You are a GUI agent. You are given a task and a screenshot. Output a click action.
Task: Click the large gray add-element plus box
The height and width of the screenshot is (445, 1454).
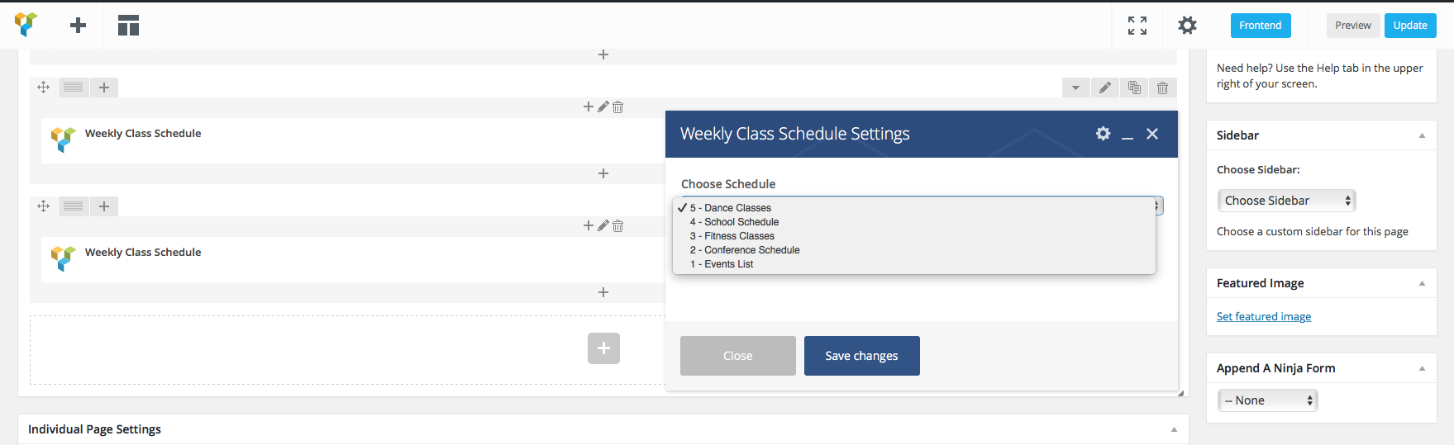tap(603, 348)
